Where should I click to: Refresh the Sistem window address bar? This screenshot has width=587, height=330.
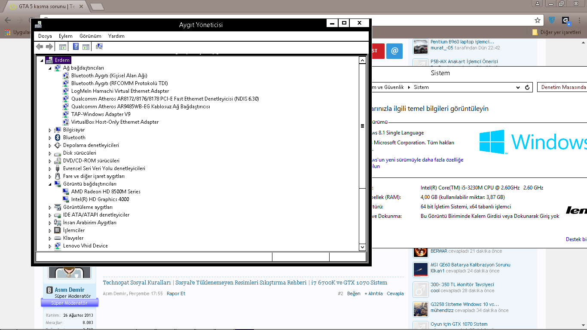(528, 87)
